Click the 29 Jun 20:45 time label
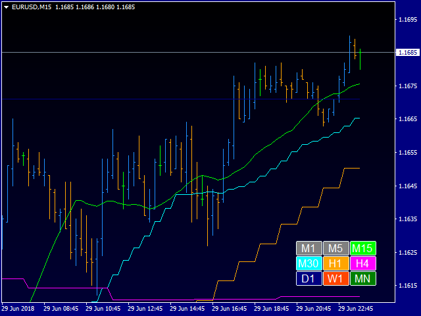Screen dimensions: 421x316 pos(314,309)
